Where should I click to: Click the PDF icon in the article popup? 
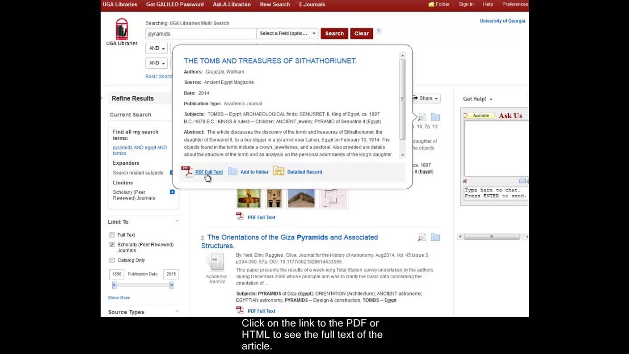[x=187, y=171]
